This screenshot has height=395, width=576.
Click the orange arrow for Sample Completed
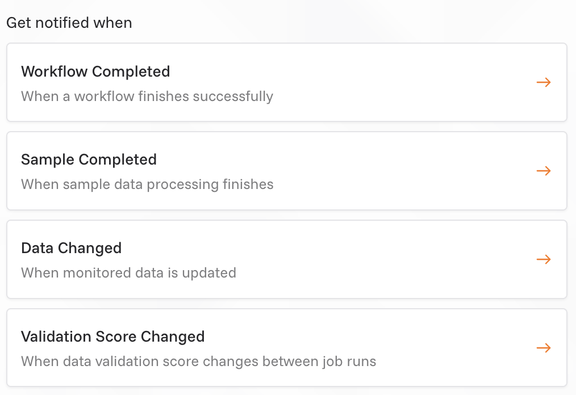(544, 171)
